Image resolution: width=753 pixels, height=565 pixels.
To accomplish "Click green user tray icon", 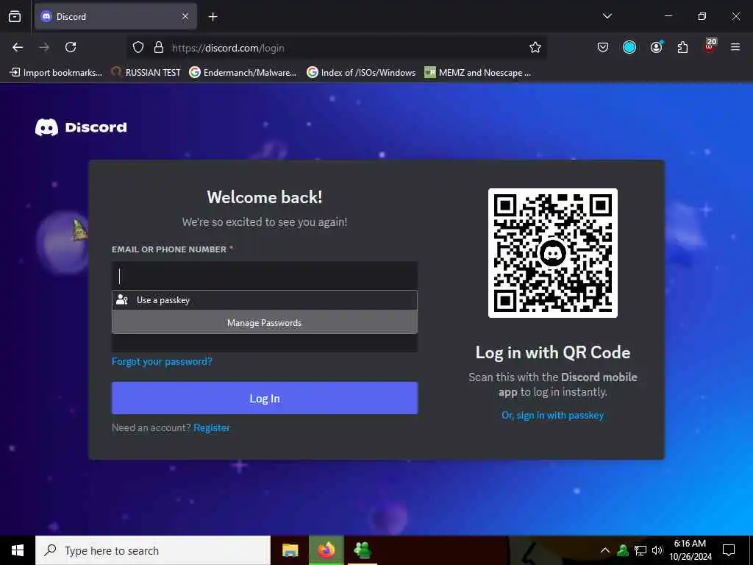I will pyautogui.click(x=623, y=550).
